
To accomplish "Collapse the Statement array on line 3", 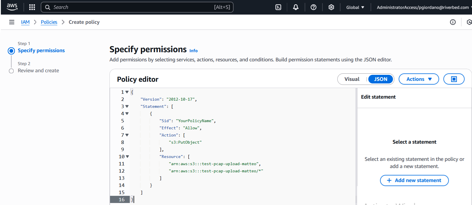I will (127, 106).
